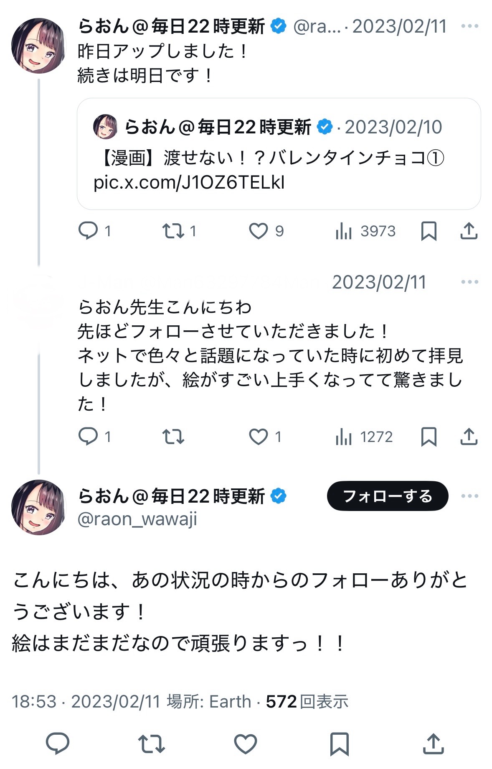Tap the reply icon at bottom bar

pos(57,743)
